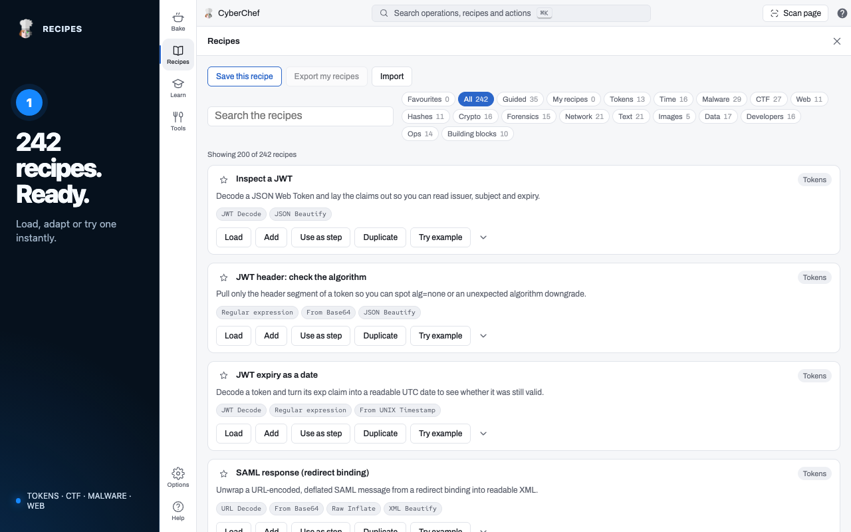
Task: Select the Building blocks filter
Action: [477, 134]
